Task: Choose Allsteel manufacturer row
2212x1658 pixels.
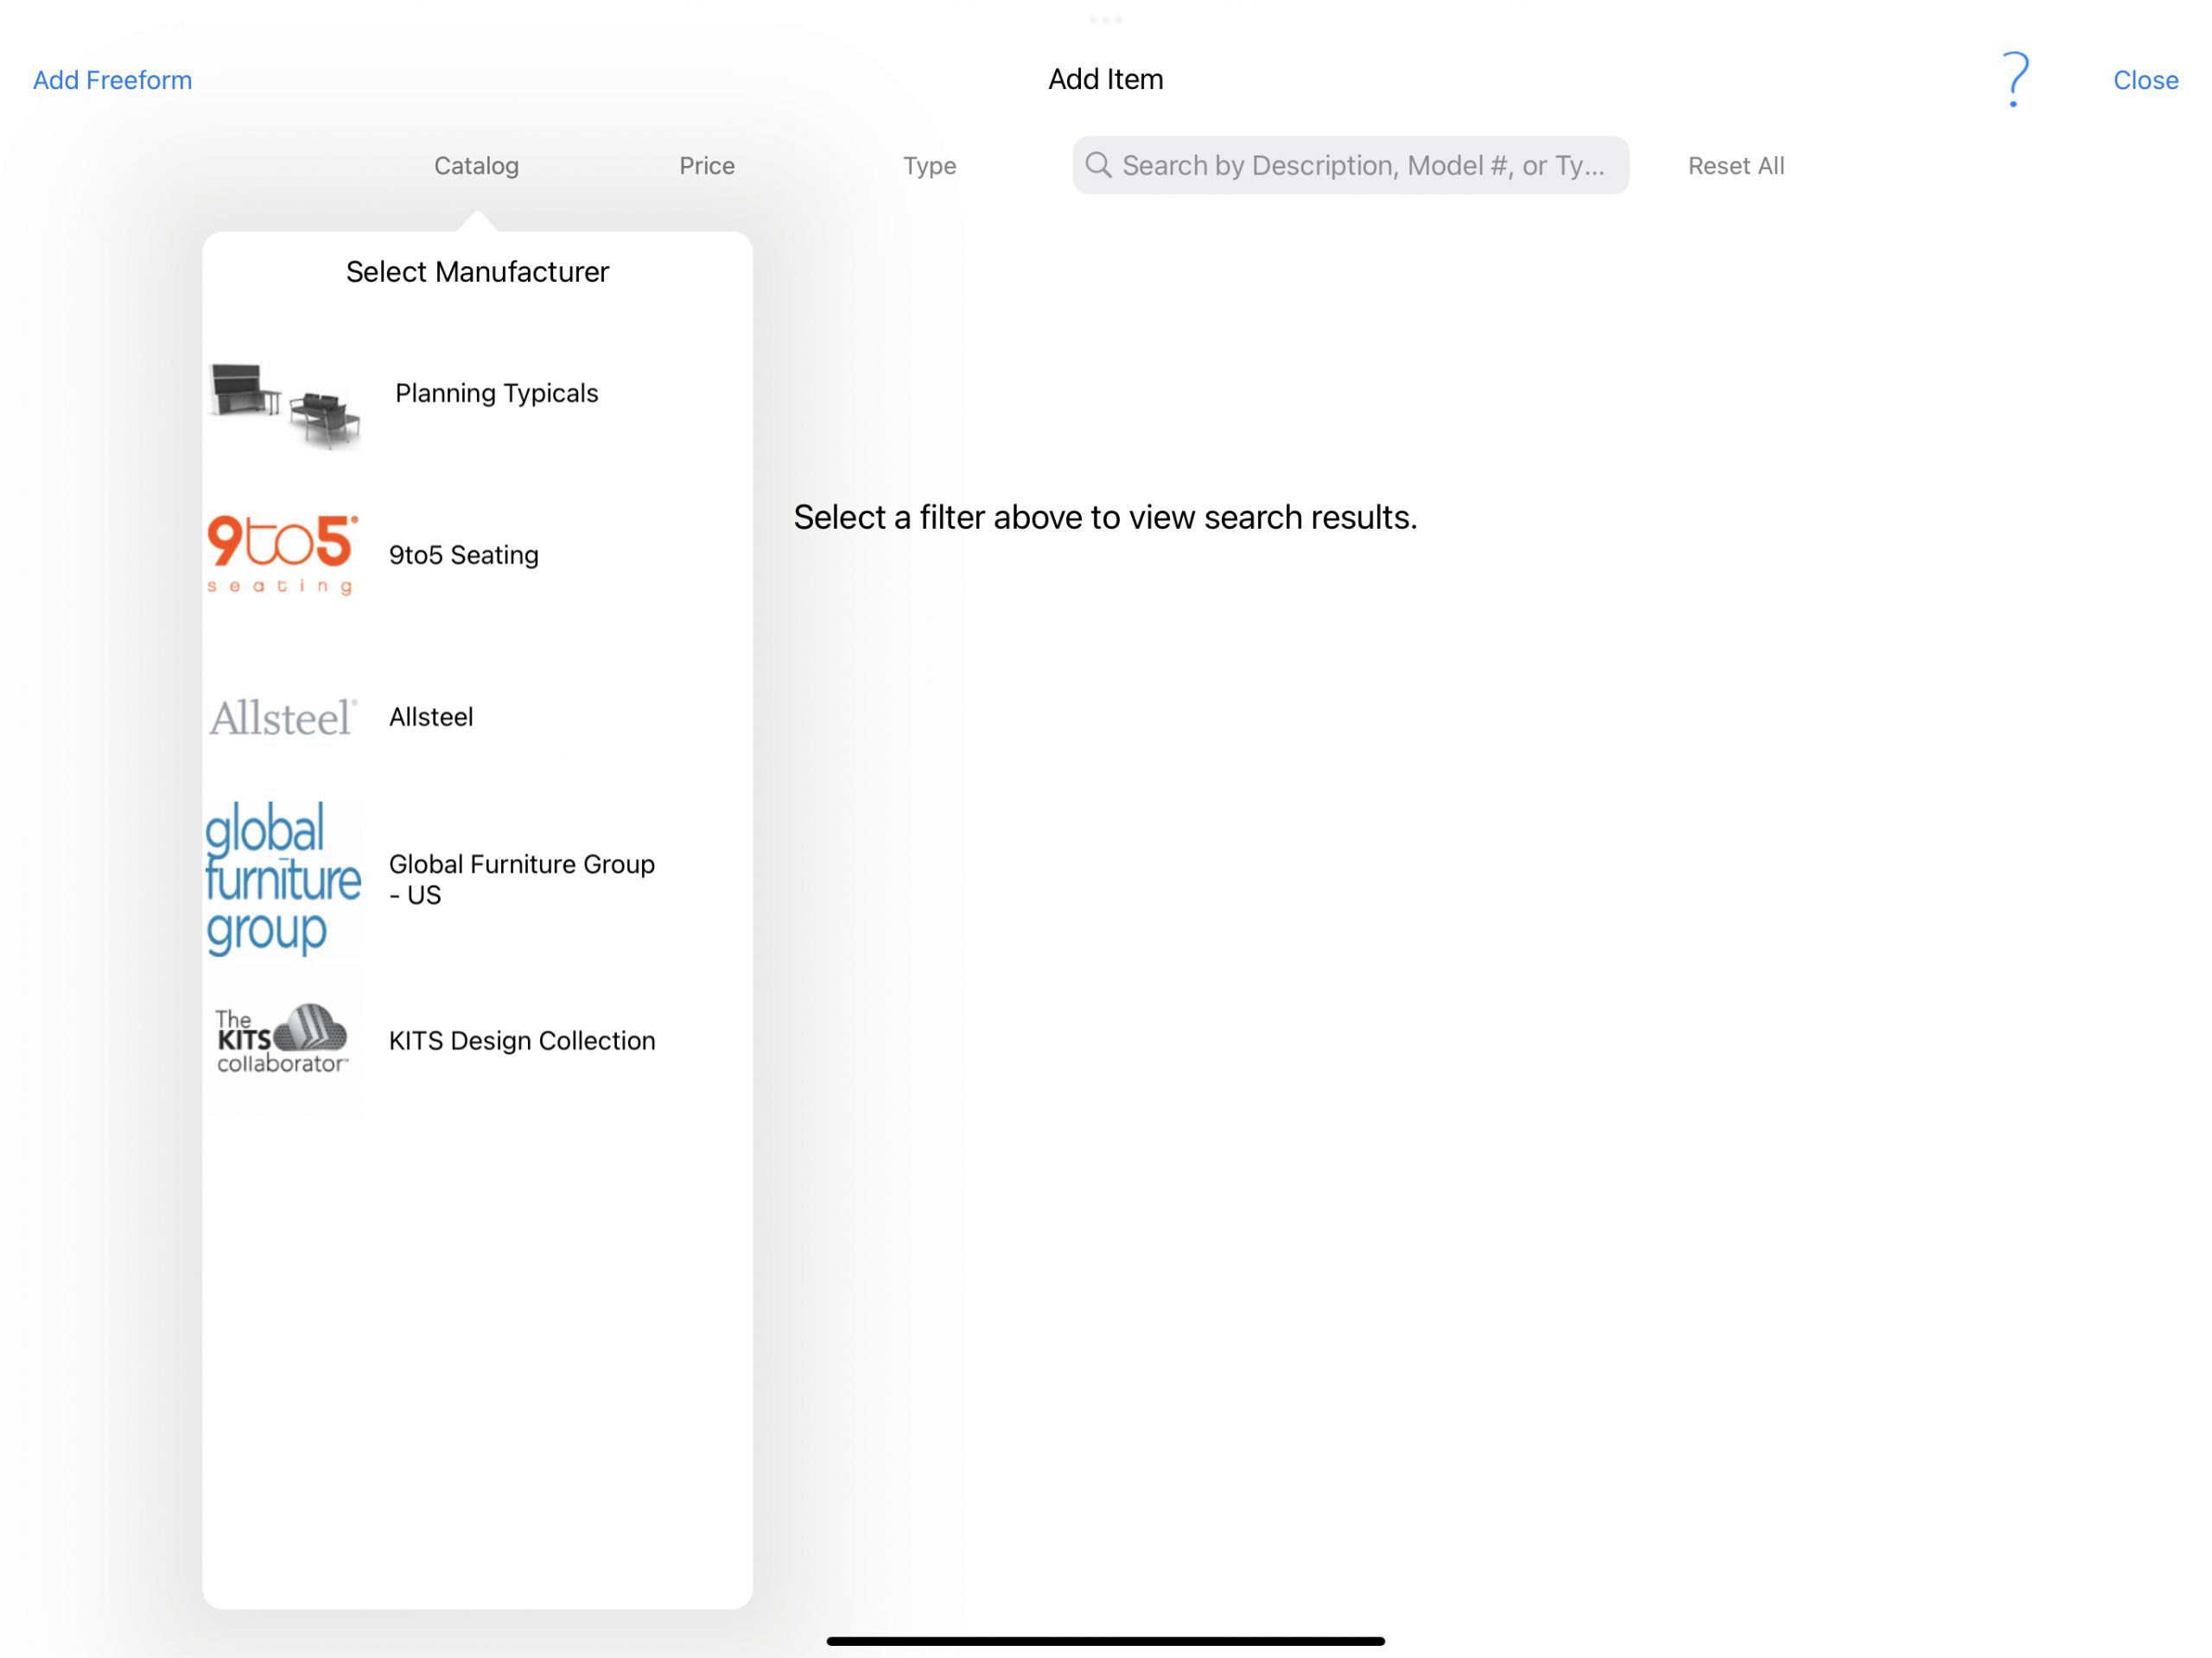Action: 477,718
